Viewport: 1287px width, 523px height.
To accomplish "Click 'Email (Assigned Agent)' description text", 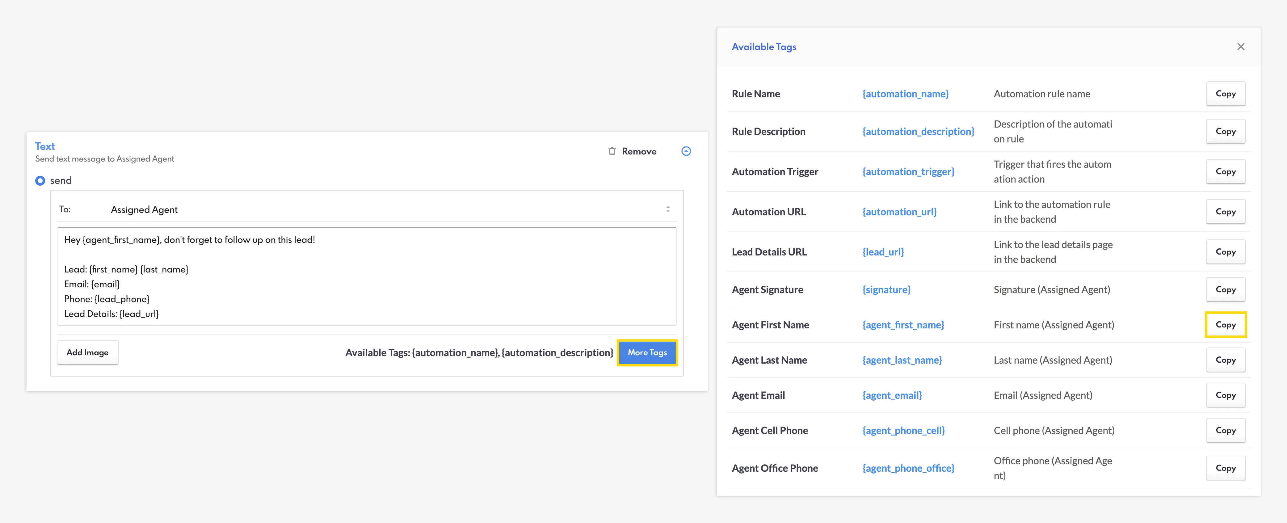I will pos(1043,396).
